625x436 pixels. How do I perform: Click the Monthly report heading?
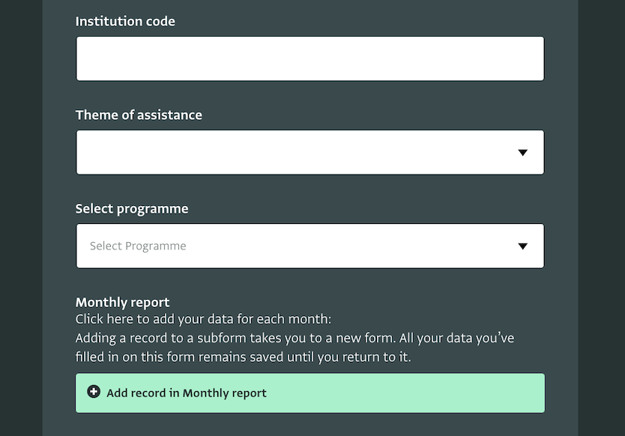(x=122, y=303)
